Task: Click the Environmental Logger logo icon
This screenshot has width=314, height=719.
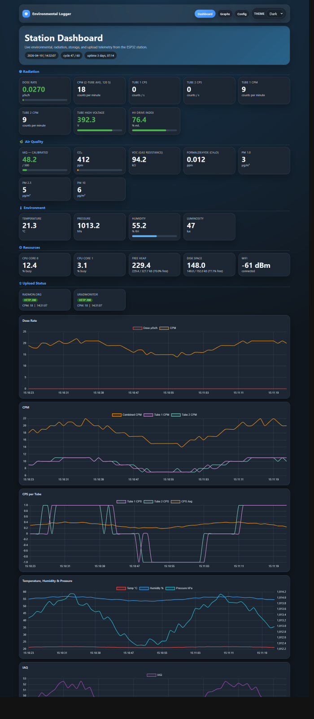Action: click(x=26, y=14)
